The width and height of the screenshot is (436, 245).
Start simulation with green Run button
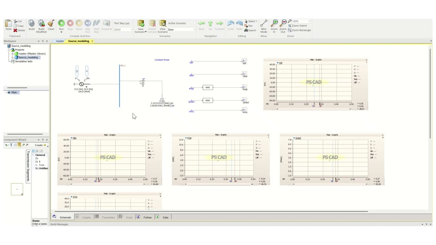coord(61,23)
